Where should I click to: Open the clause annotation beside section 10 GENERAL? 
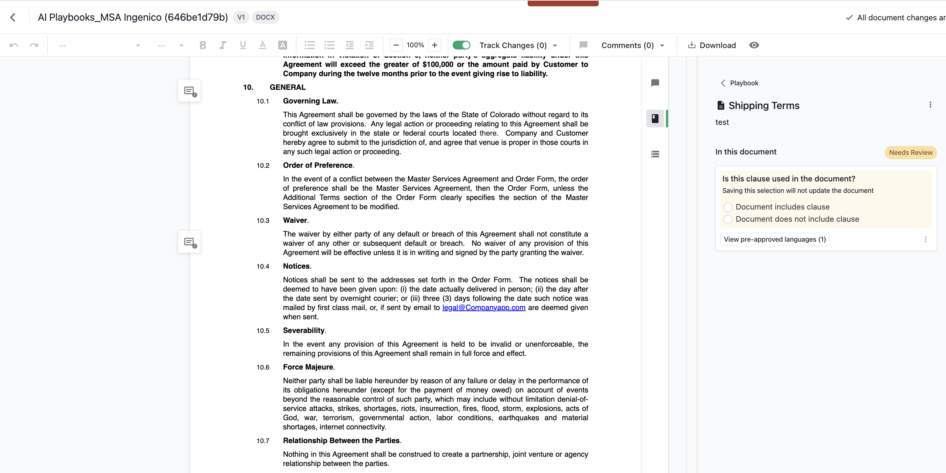tap(190, 91)
